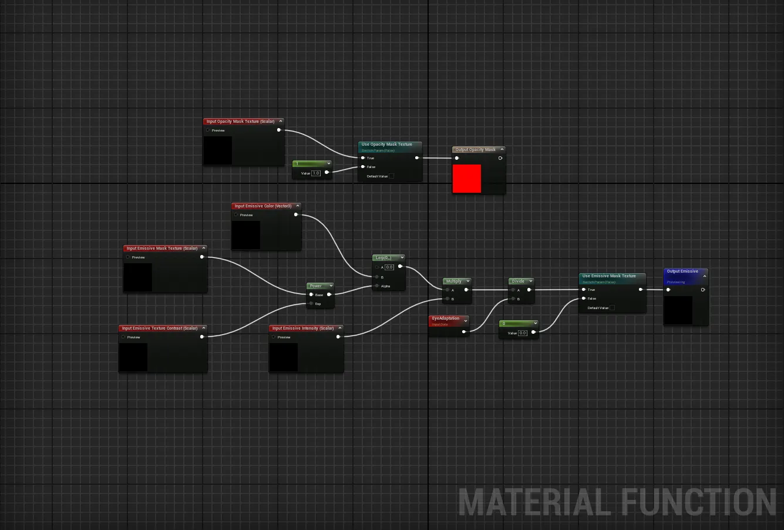Click Value field of constant 0 node

click(523, 333)
